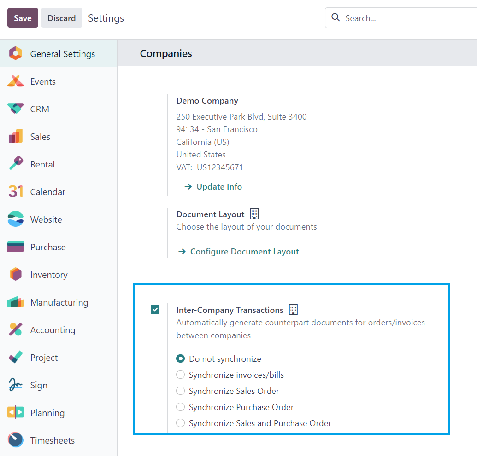Click the Project checkmark icon
This screenshot has height=456, width=477.
[16, 357]
